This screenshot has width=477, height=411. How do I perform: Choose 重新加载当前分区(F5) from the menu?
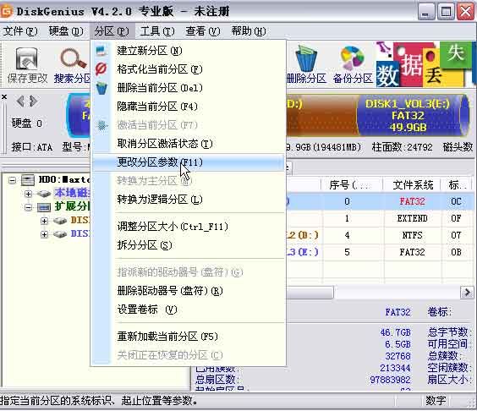(x=189, y=337)
